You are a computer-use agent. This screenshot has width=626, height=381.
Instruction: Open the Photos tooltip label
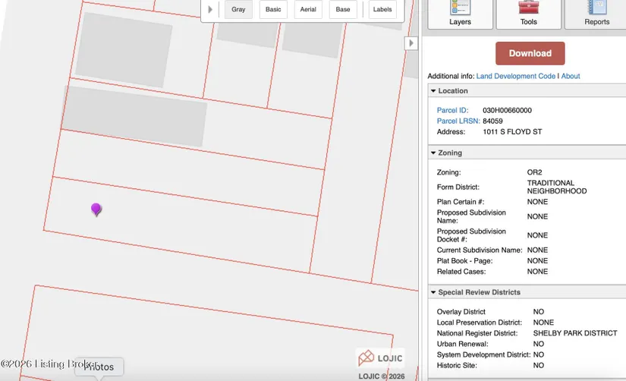click(99, 367)
